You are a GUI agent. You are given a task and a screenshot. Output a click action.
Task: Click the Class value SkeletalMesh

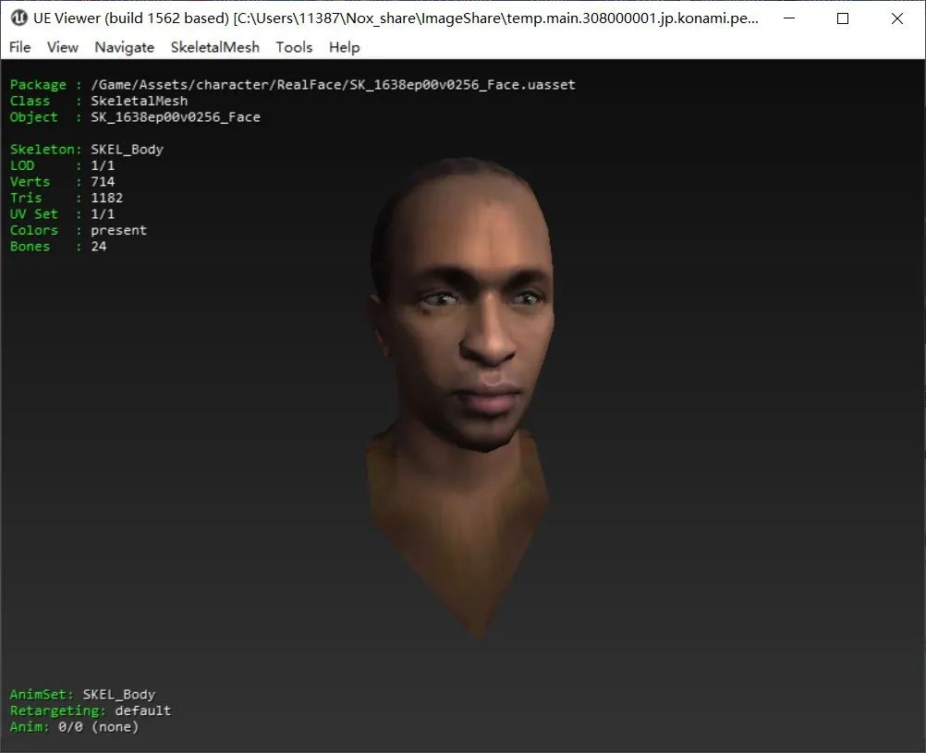pos(140,101)
